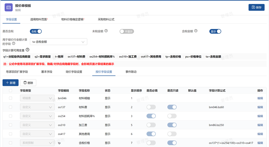Click 编辑 link in 其他费用 row
Screen dimensions: 269x147
[x=260, y=134]
